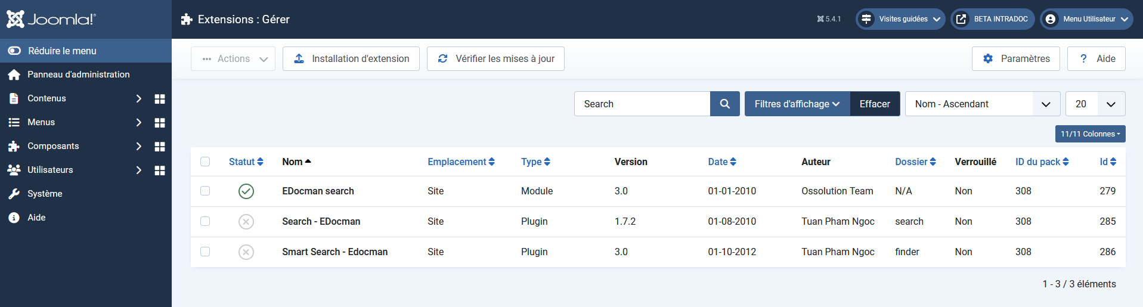Open the Nom - Ascendant sort dropdown
Viewport: 1143px width, 307px height.
click(x=982, y=104)
